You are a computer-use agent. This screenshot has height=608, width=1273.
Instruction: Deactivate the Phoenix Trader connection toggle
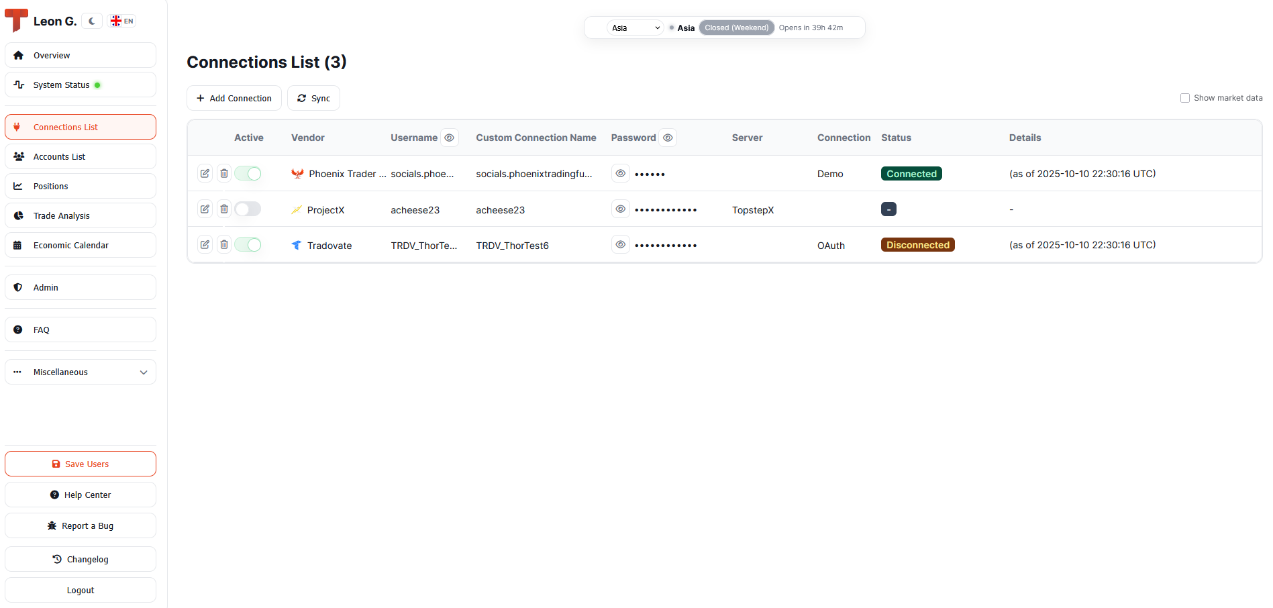tap(248, 173)
